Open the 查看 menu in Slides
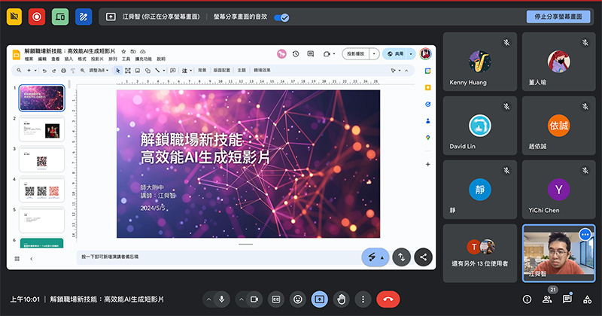Image resolution: width=602 pixels, height=316 pixels. (56, 59)
